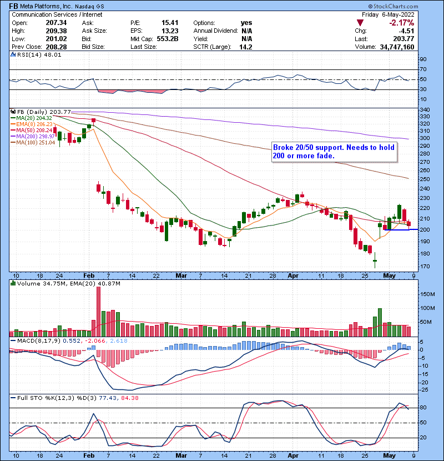This screenshot has width=444, height=461.
Task: Click the blue horizontal support line at 200
Action: tap(399, 229)
